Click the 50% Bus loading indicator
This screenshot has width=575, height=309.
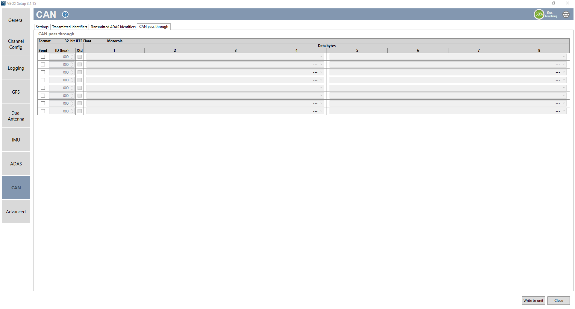(539, 14)
